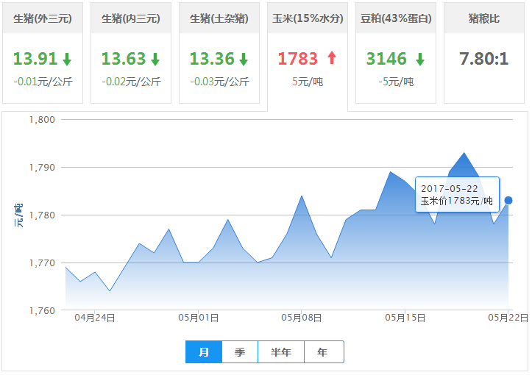This screenshot has height=375, width=532.
Task: Click the 13.36 price value
Action: click(212, 59)
